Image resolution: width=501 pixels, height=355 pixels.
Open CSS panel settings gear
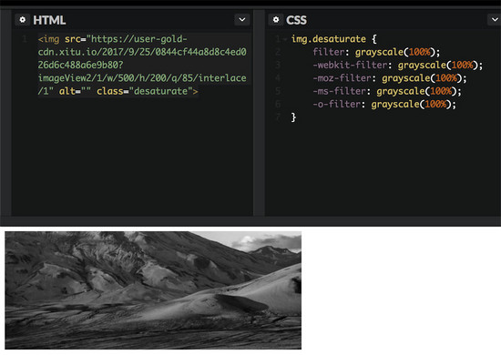(276, 20)
